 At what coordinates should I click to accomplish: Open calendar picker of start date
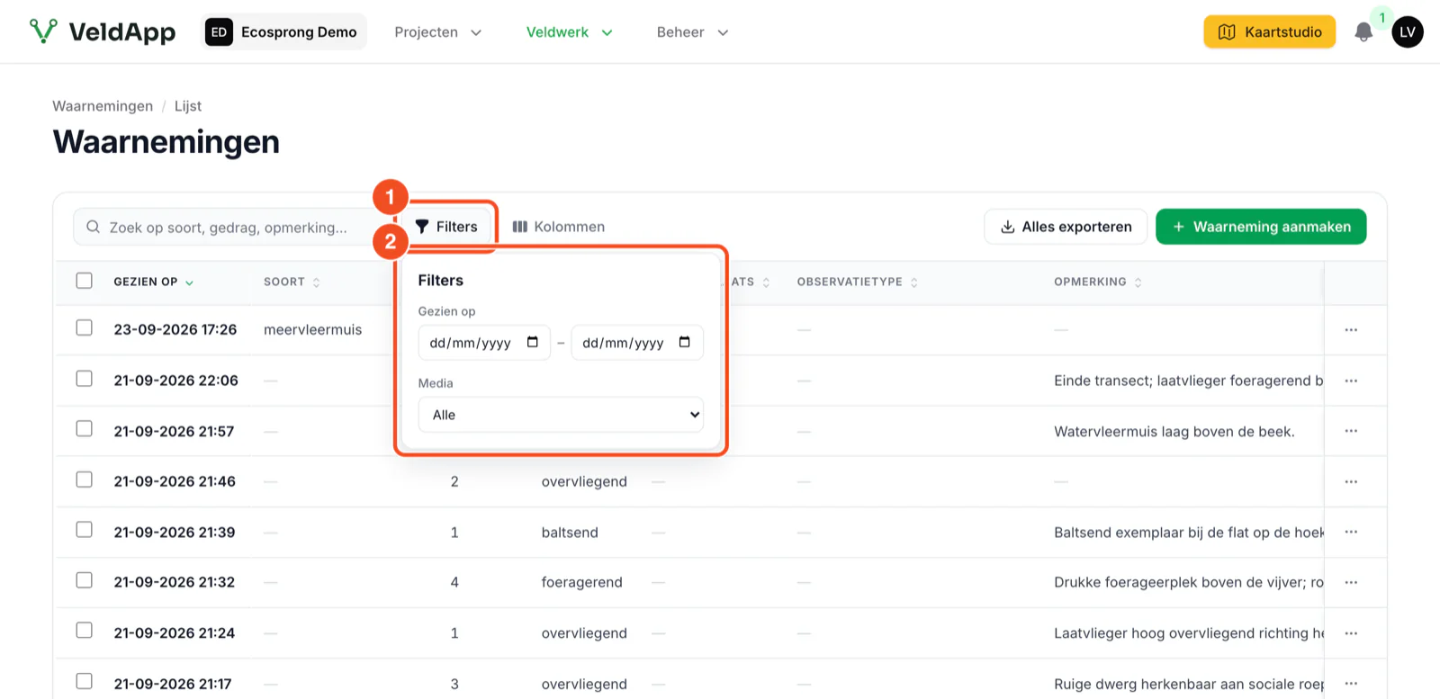pyautogui.click(x=533, y=342)
